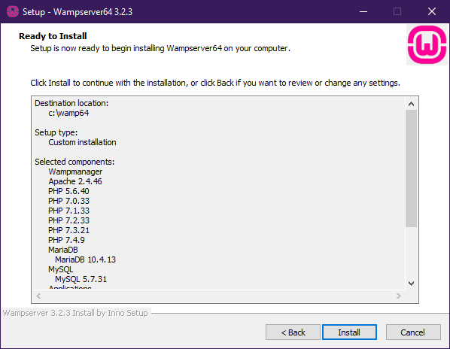The height and width of the screenshot is (349, 450).
Task: Click the horizontal scroll left arrow
Action: [x=38, y=296]
